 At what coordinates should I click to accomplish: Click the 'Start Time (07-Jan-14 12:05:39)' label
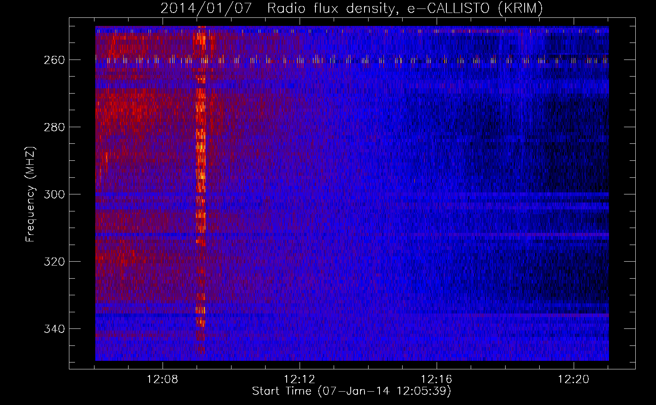[352, 391]
